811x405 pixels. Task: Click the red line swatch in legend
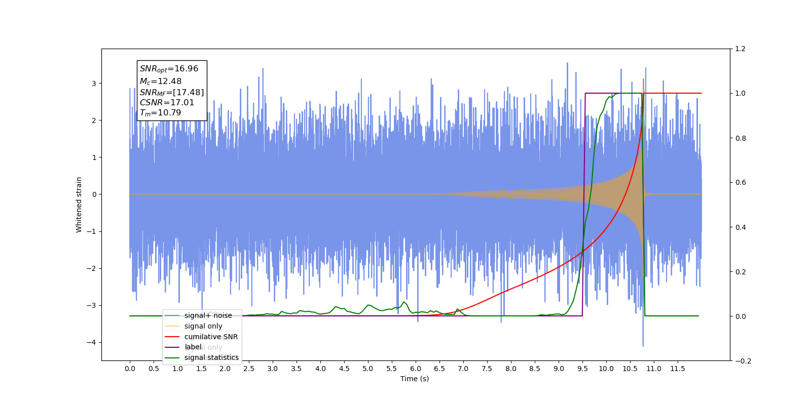click(172, 337)
